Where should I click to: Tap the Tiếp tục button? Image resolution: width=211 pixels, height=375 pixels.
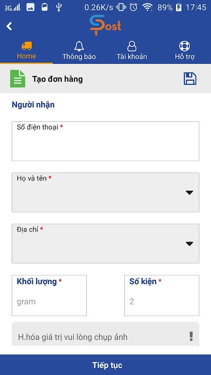[x=105, y=365]
